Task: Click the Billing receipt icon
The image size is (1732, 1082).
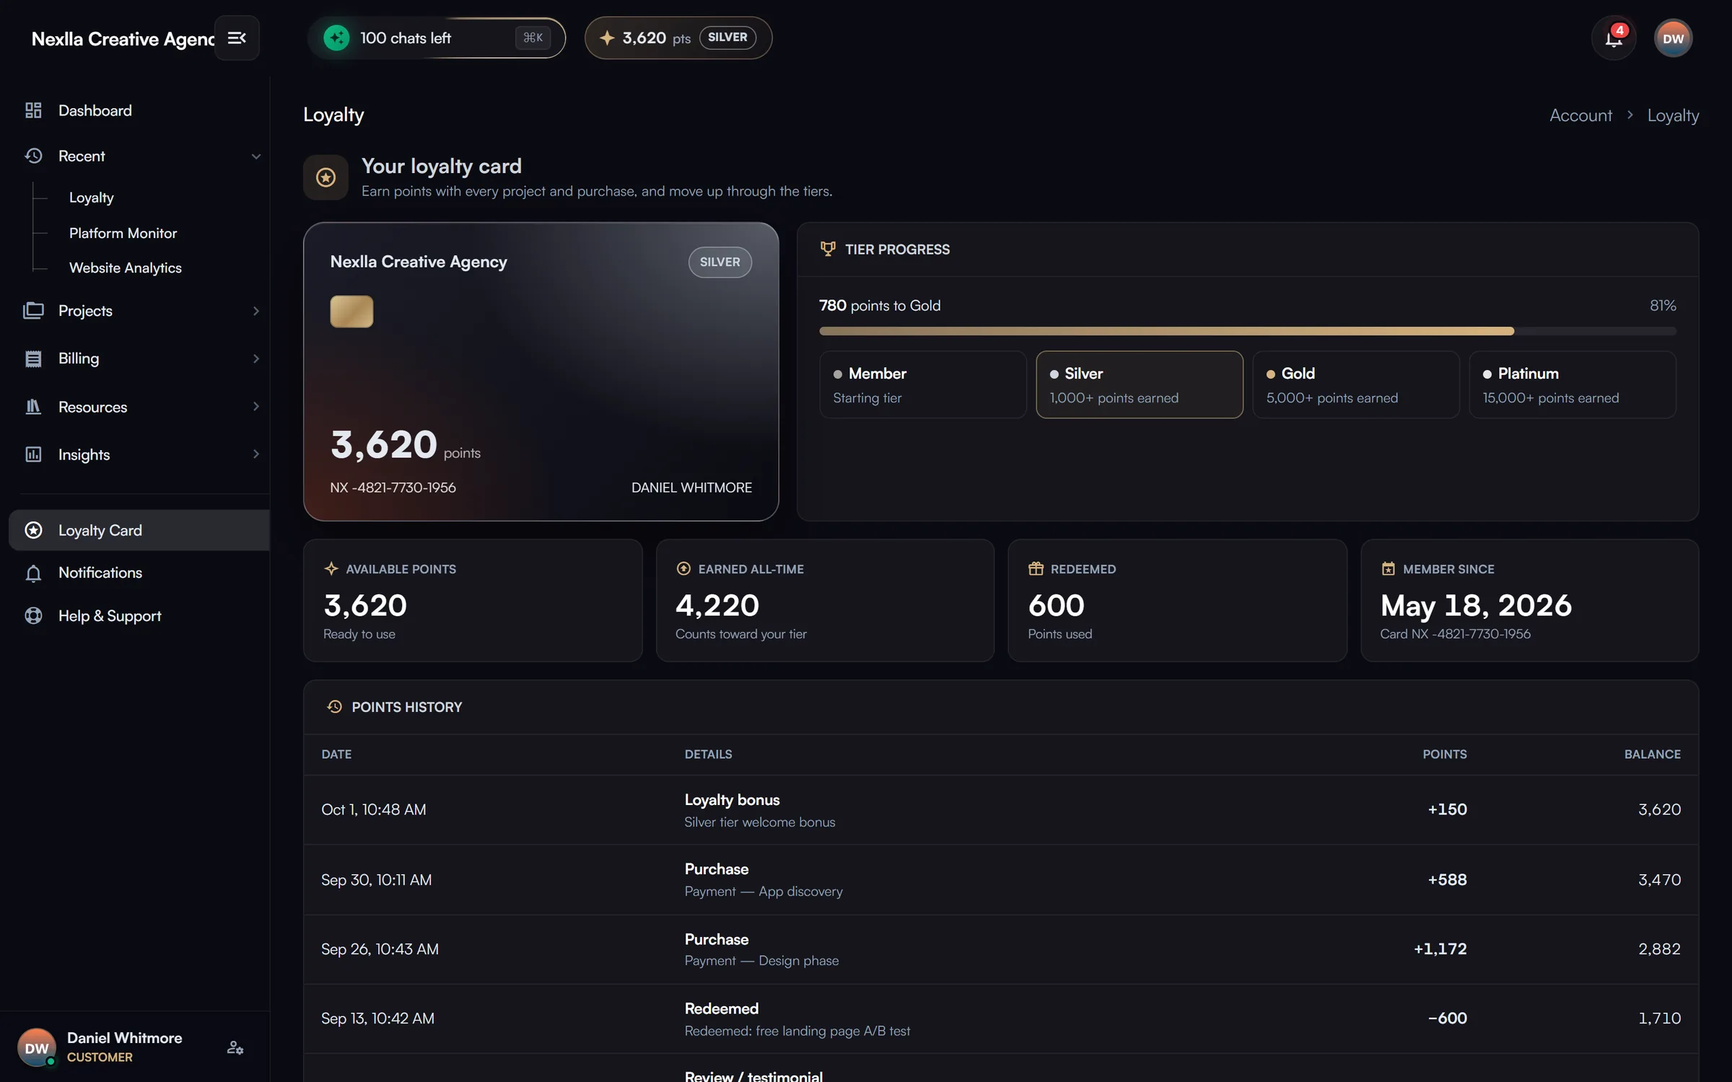Action: pyautogui.click(x=33, y=359)
